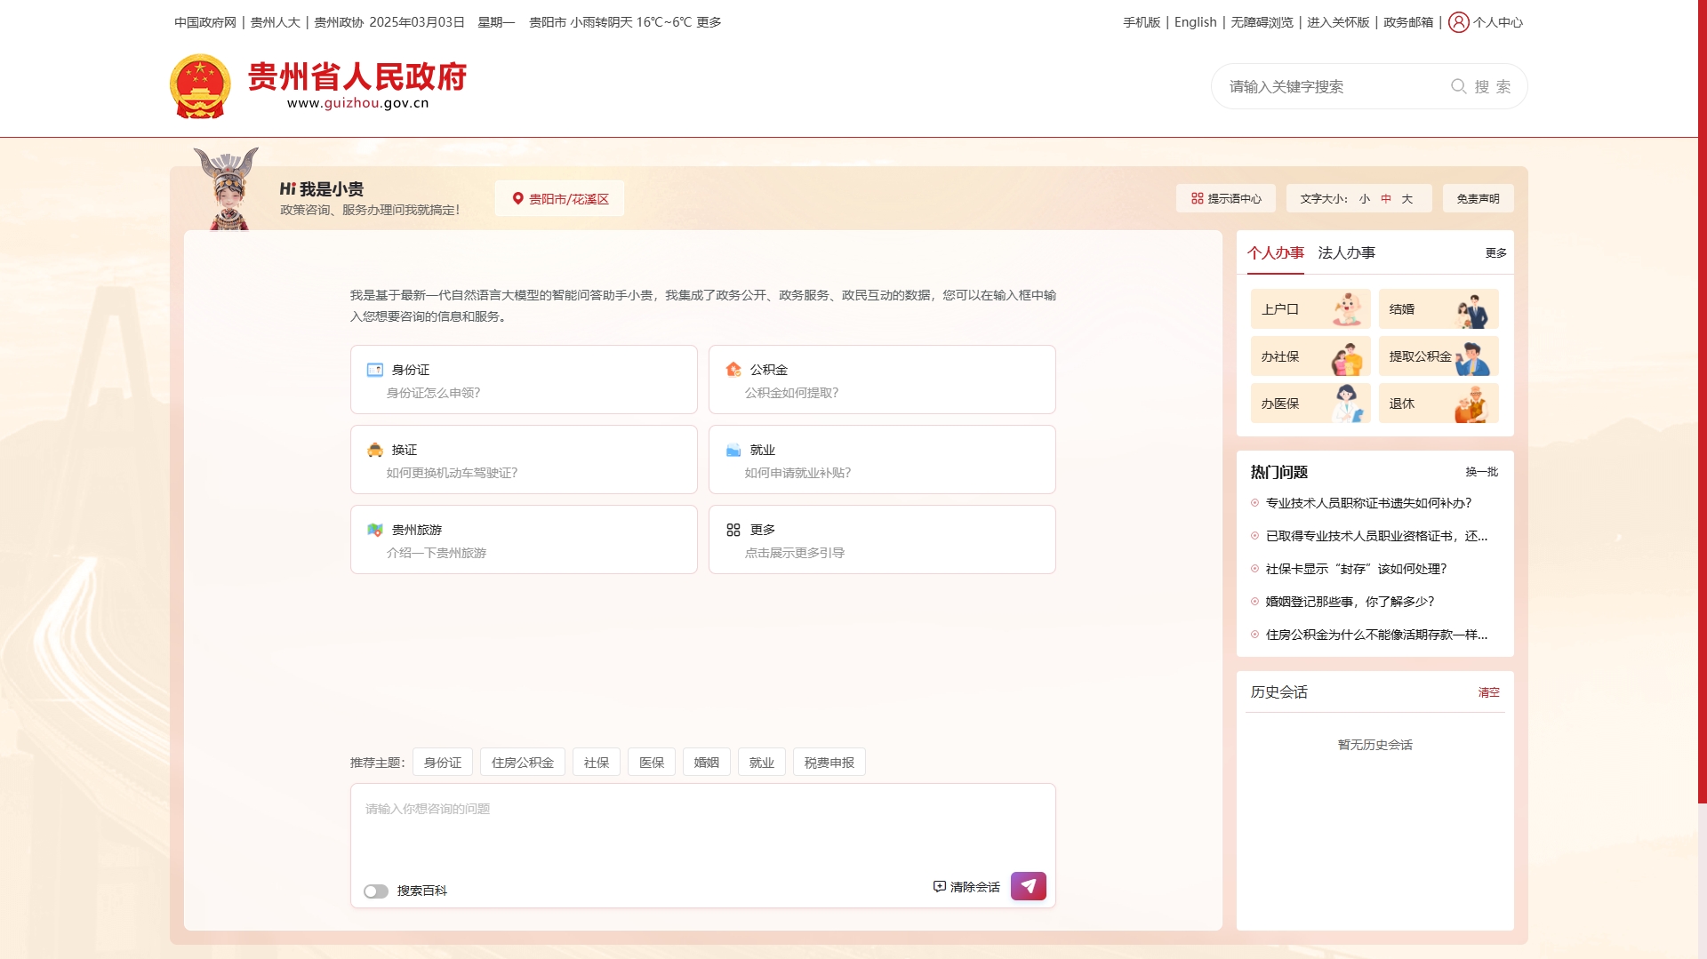Click the 清除会话 clear chat icon
Screen dimensions: 1707x959
click(x=940, y=887)
